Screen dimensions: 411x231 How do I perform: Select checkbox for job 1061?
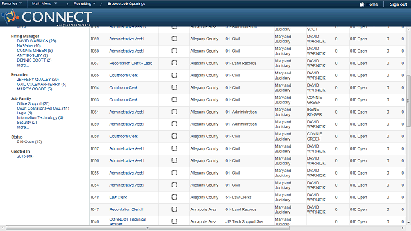[x=174, y=112]
